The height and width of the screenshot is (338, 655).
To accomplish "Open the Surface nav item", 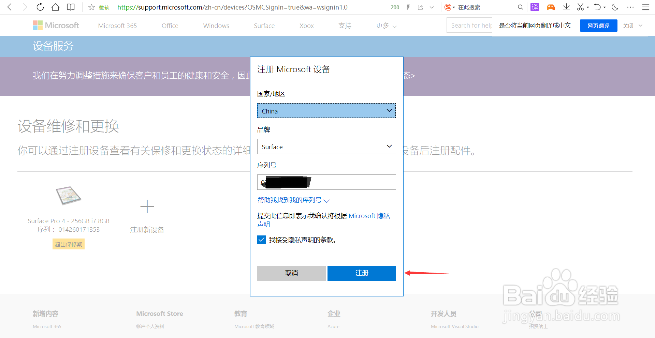I will click(264, 26).
